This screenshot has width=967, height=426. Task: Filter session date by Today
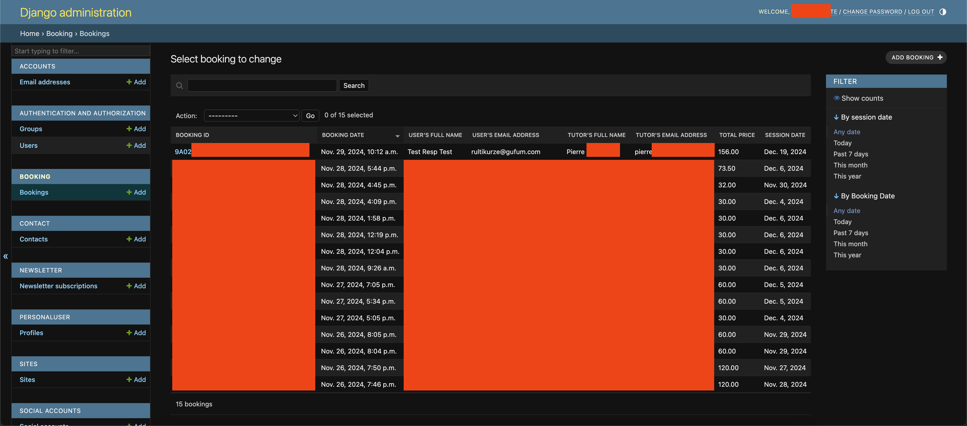click(x=842, y=143)
